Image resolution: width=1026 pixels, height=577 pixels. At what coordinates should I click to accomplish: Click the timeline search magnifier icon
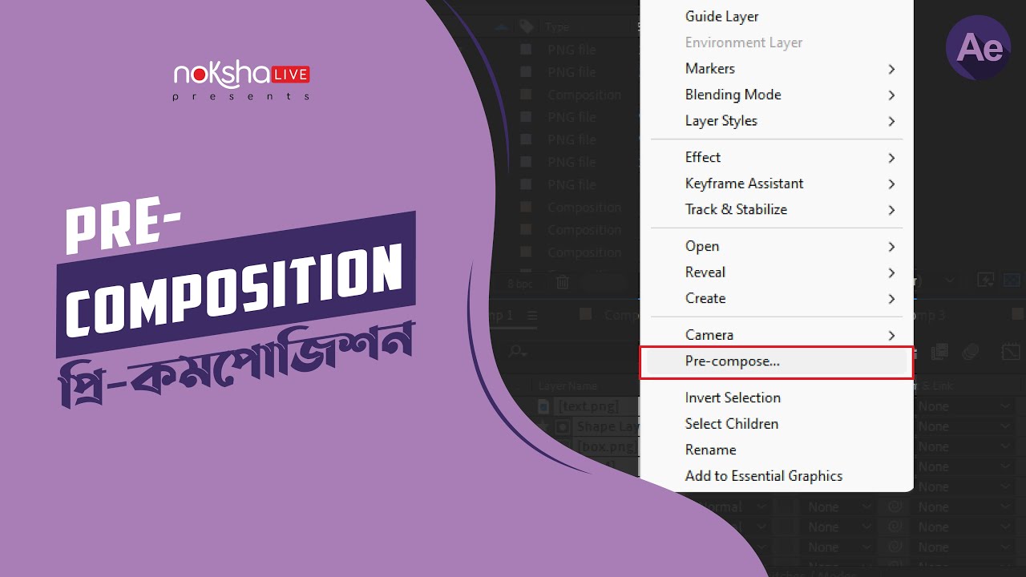[x=518, y=352]
